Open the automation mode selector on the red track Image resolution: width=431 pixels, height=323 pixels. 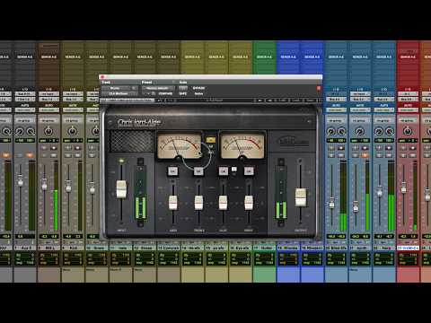tap(408, 109)
